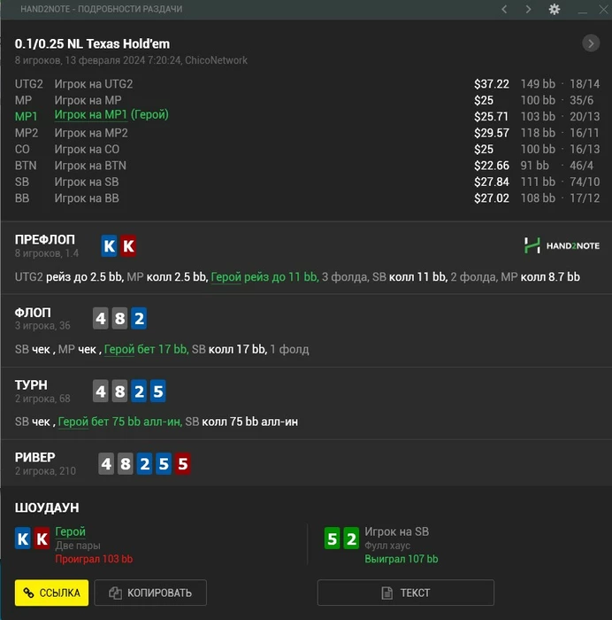Click blue K card in preflop
The height and width of the screenshot is (620, 612).
(x=110, y=246)
